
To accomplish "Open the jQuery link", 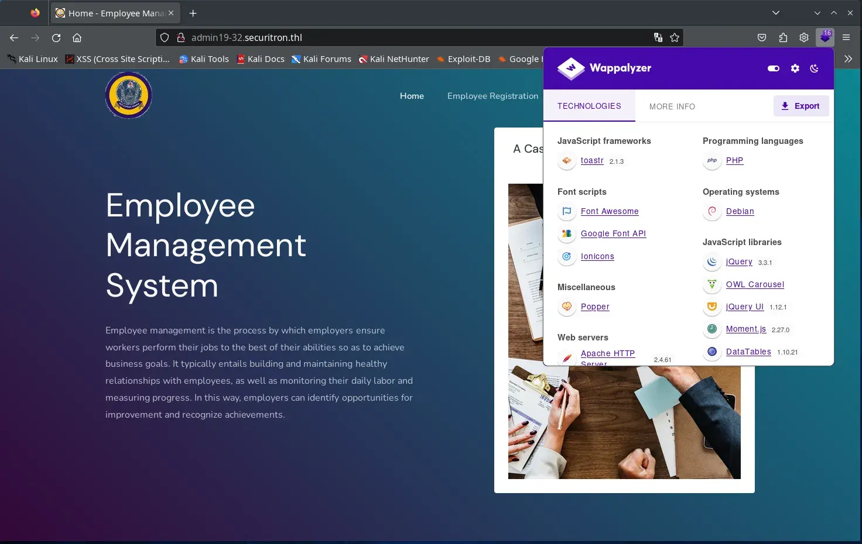I will click(x=739, y=261).
